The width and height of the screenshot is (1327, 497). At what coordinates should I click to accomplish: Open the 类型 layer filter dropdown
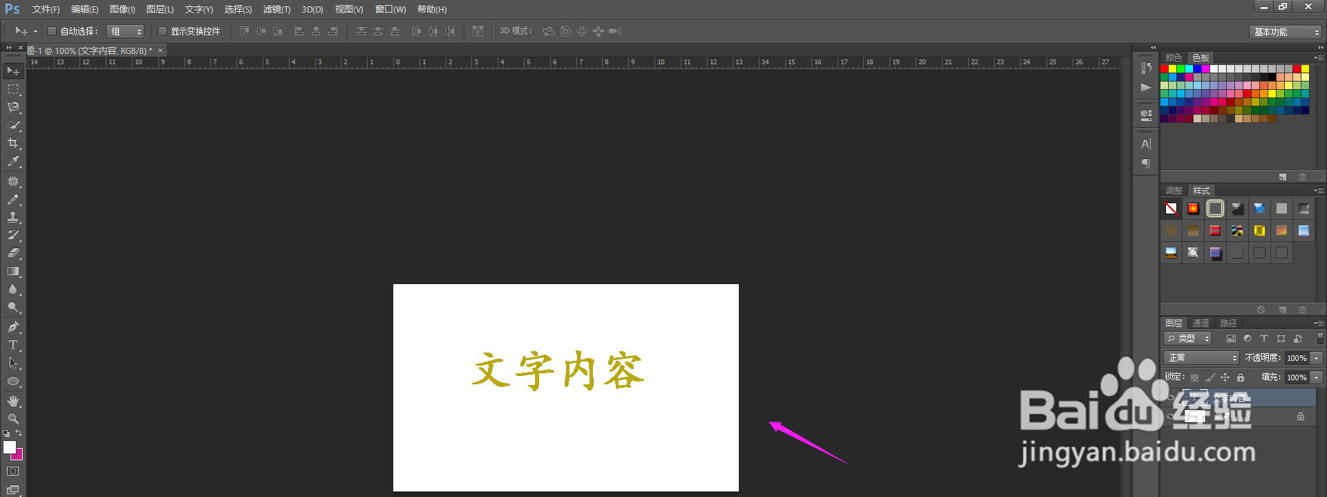(1188, 338)
